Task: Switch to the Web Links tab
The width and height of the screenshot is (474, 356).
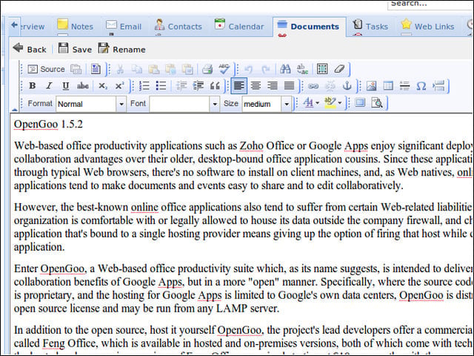Action: (x=427, y=27)
